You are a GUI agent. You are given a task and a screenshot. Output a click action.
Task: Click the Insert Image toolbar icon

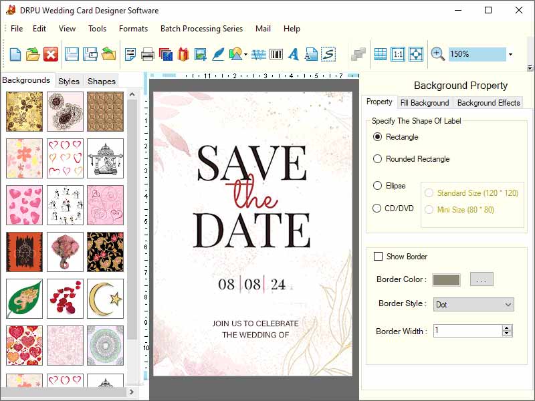[x=199, y=54]
